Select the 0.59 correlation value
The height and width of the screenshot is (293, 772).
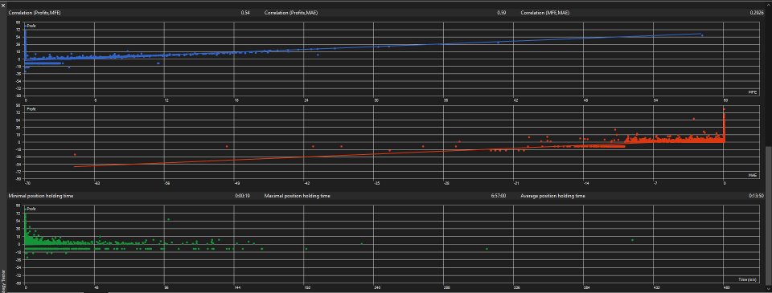502,13
